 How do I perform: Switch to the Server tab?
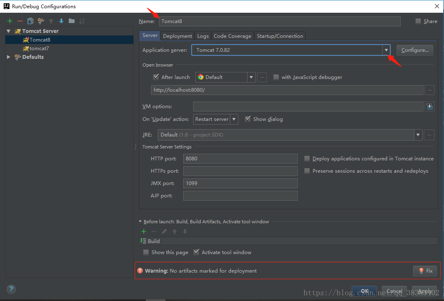click(150, 36)
